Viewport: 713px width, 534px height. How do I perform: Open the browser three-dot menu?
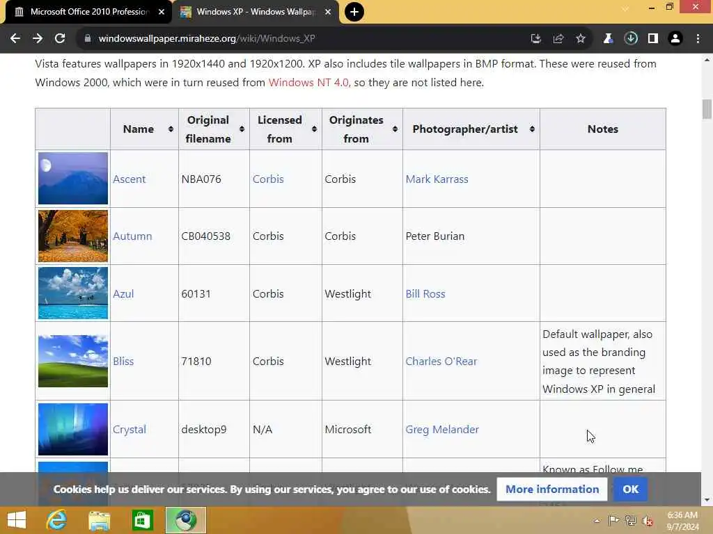coord(698,39)
